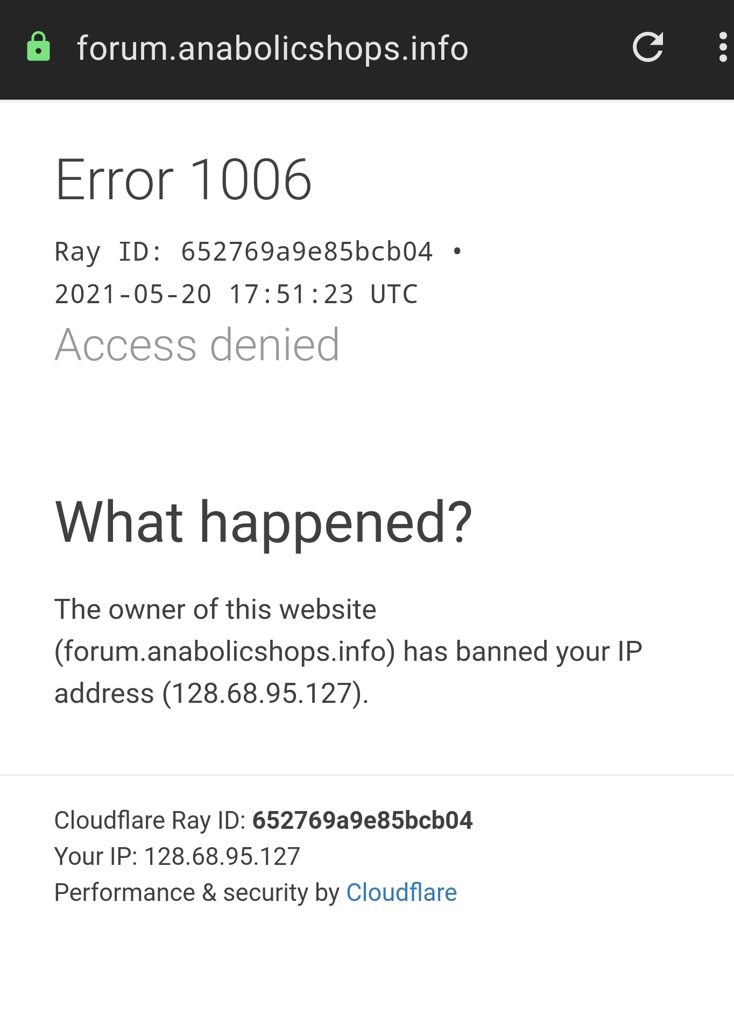Image resolution: width=734 pixels, height=1027 pixels.
Task: Open the three-dot browser menu
Action: (723, 47)
